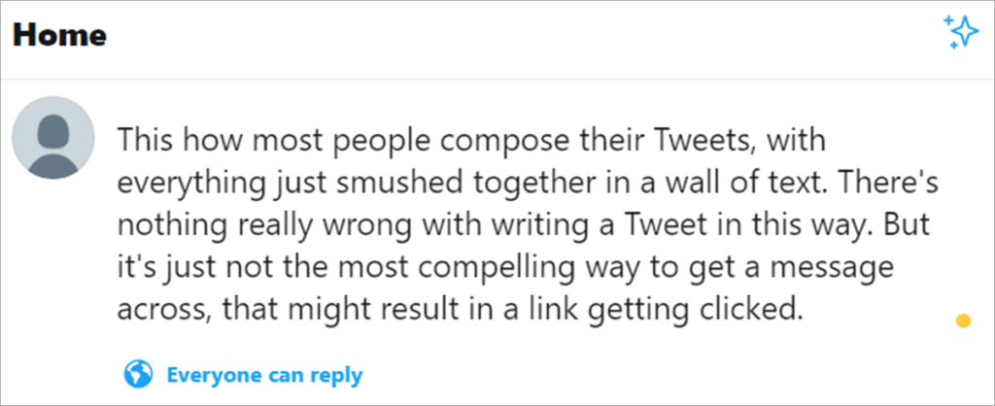Click the profile avatar placeholder
The height and width of the screenshot is (406, 995).
point(53,137)
